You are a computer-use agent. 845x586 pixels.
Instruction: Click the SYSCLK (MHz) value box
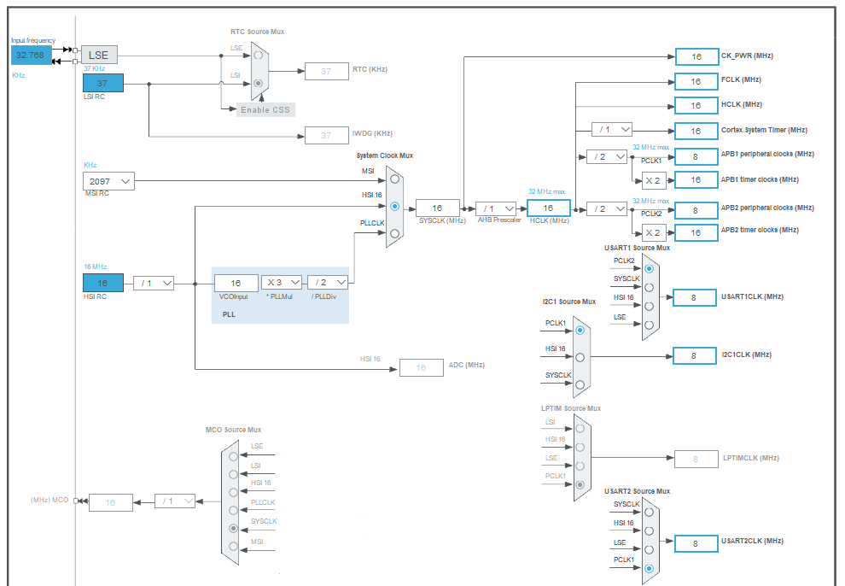point(438,208)
